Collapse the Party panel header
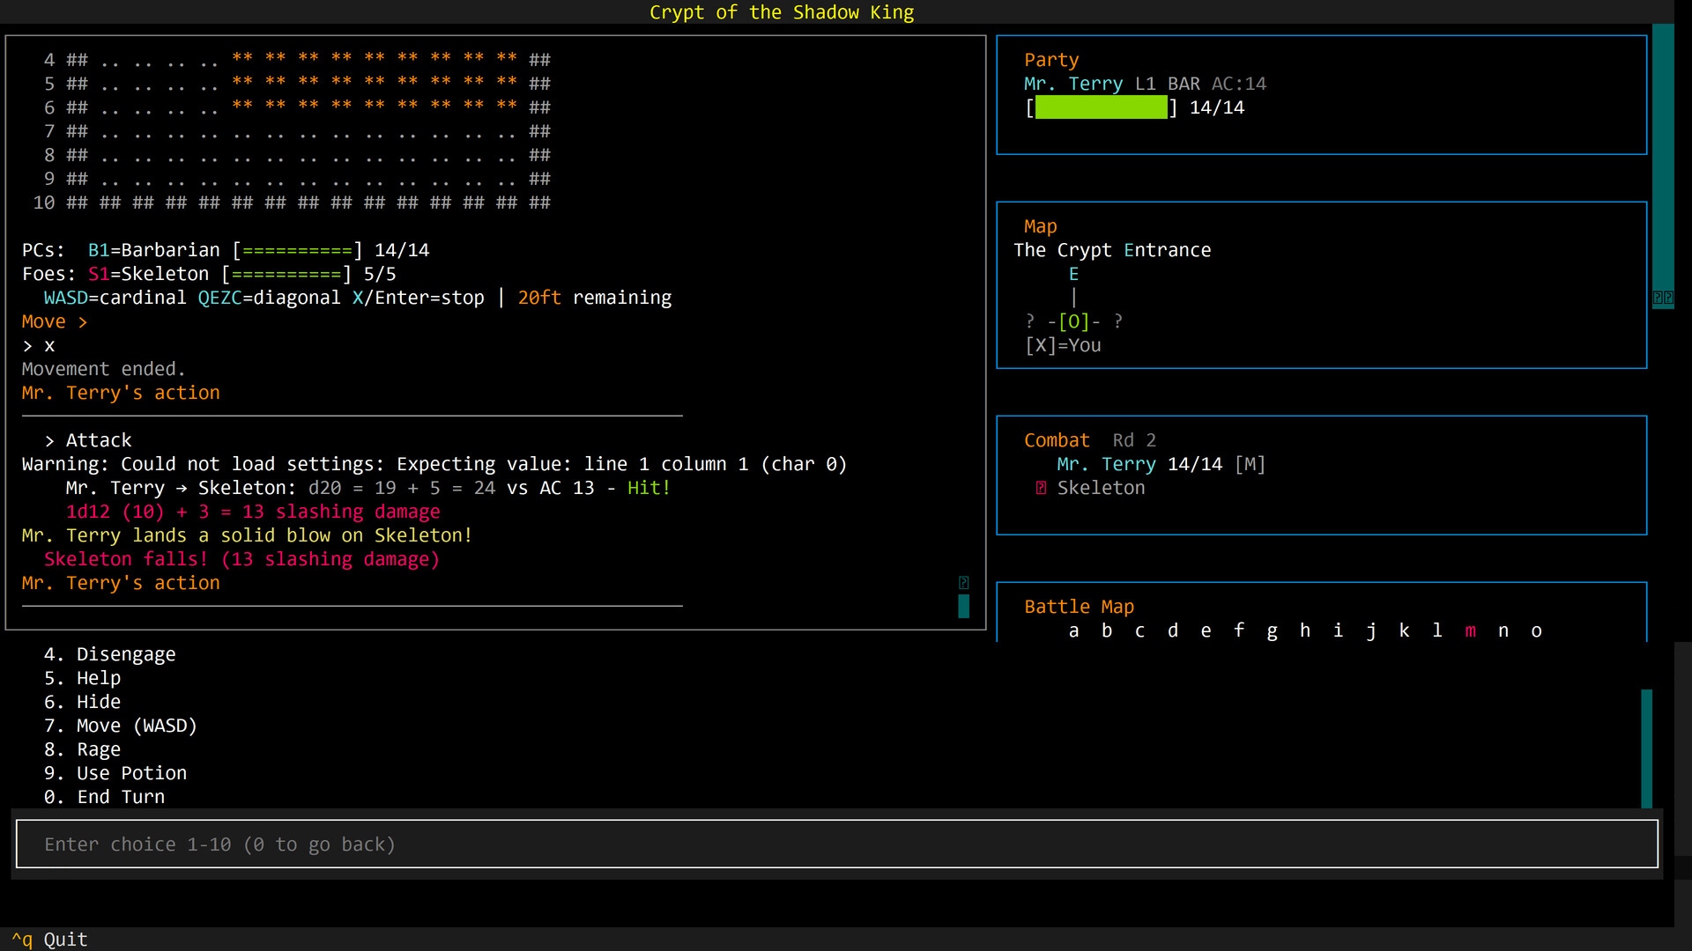This screenshot has height=951, width=1692. point(1051,59)
